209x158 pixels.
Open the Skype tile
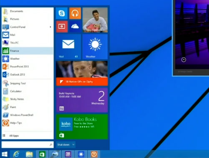tap(62, 13)
